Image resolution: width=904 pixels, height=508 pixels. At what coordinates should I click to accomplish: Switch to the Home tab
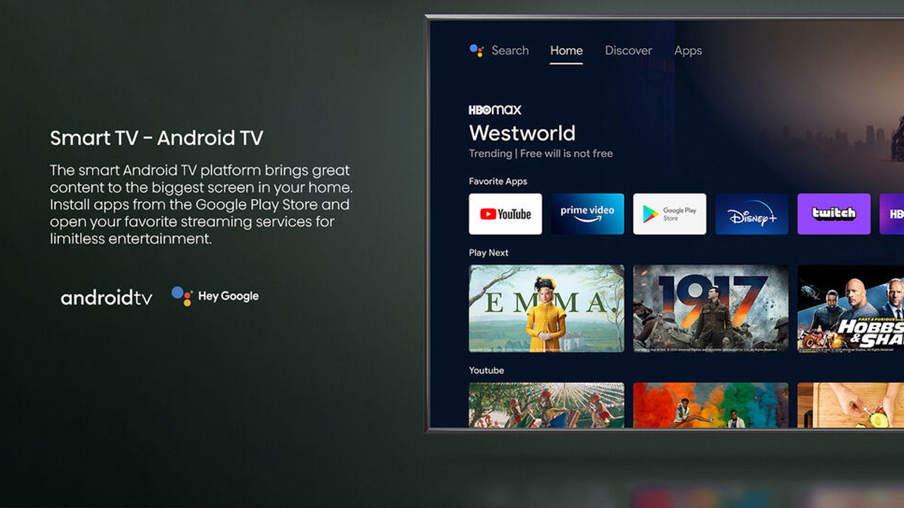click(566, 51)
